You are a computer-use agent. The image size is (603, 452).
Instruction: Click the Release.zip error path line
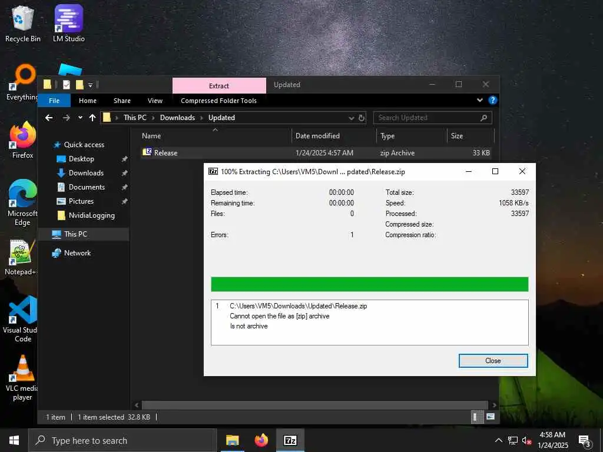click(x=299, y=306)
